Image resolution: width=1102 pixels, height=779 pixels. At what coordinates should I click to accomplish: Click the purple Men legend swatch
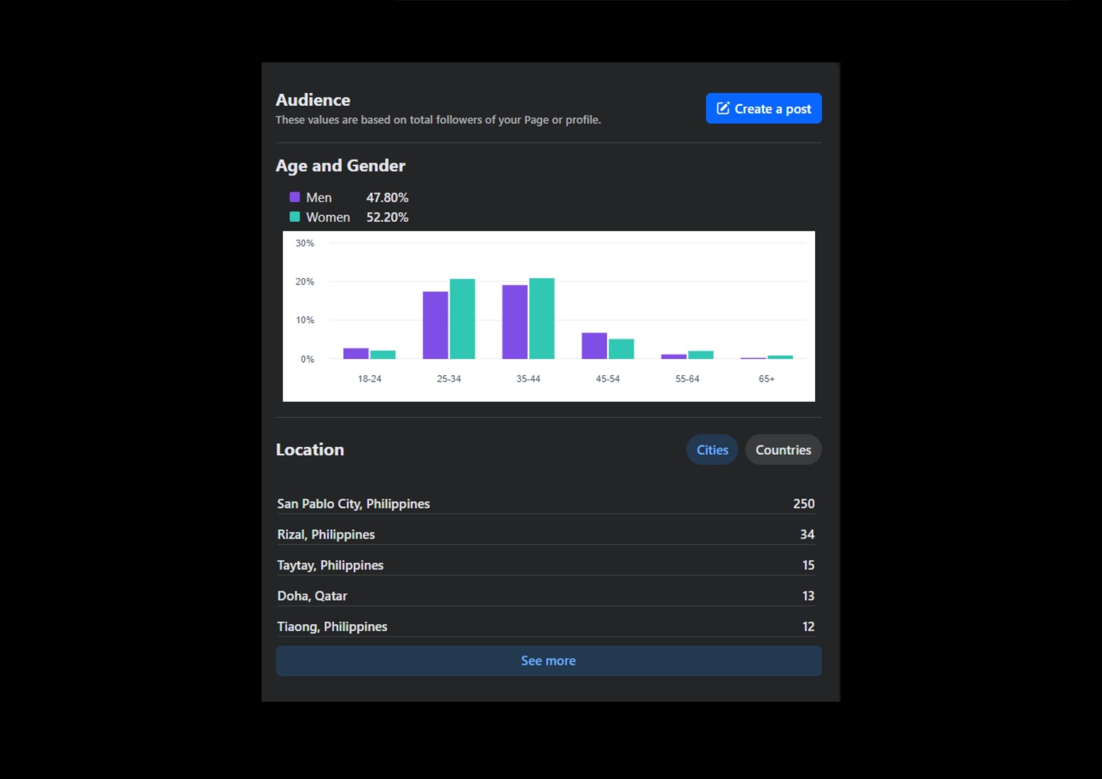pos(295,197)
